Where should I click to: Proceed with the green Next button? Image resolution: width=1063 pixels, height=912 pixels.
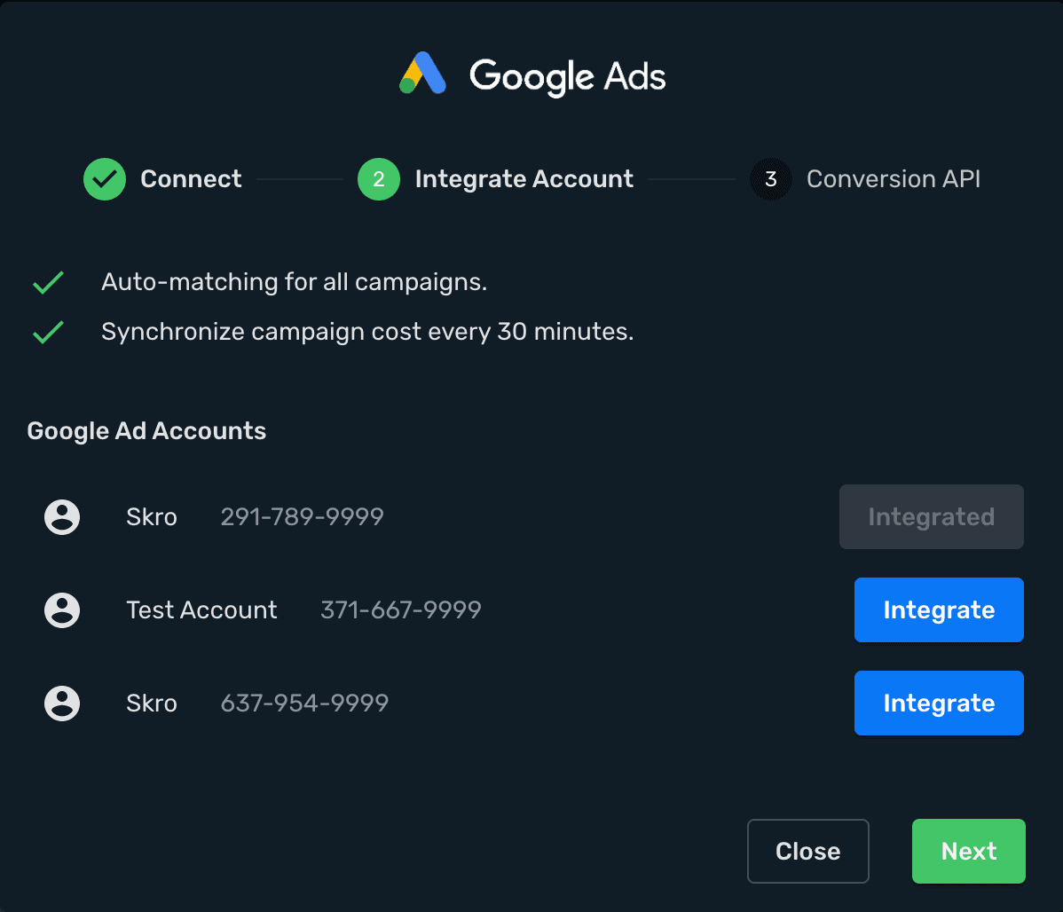point(969,851)
